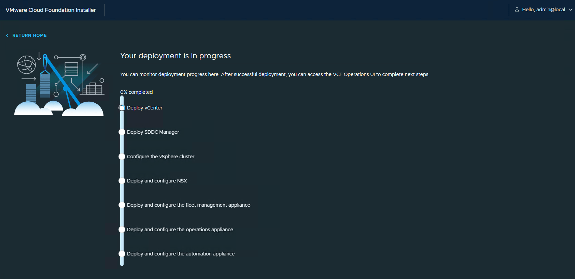Click VMware Cloud Foundation Installer title
Image resolution: width=575 pixels, height=279 pixels.
(51, 10)
